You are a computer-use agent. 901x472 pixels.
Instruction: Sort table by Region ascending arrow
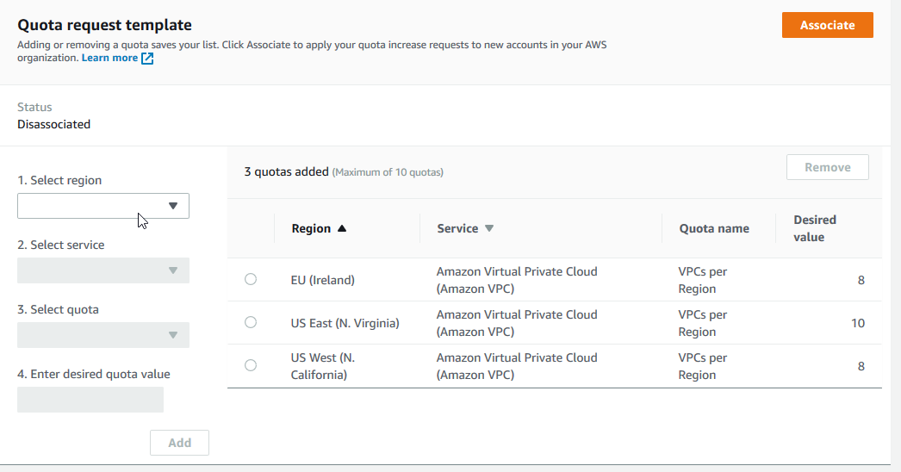342,228
